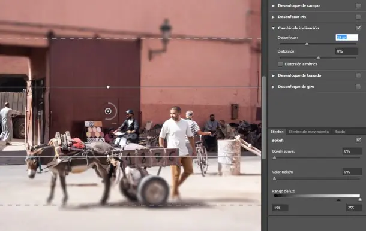Click the Desenfocar slider handle
This screenshot has width=366, height=231.
(x=307, y=44)
